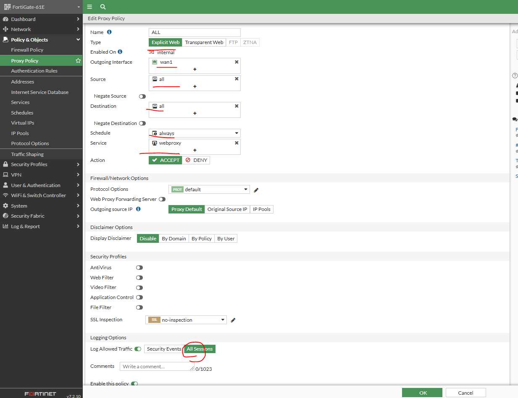Click User & Authentication person icon

[x=5, y=185]
